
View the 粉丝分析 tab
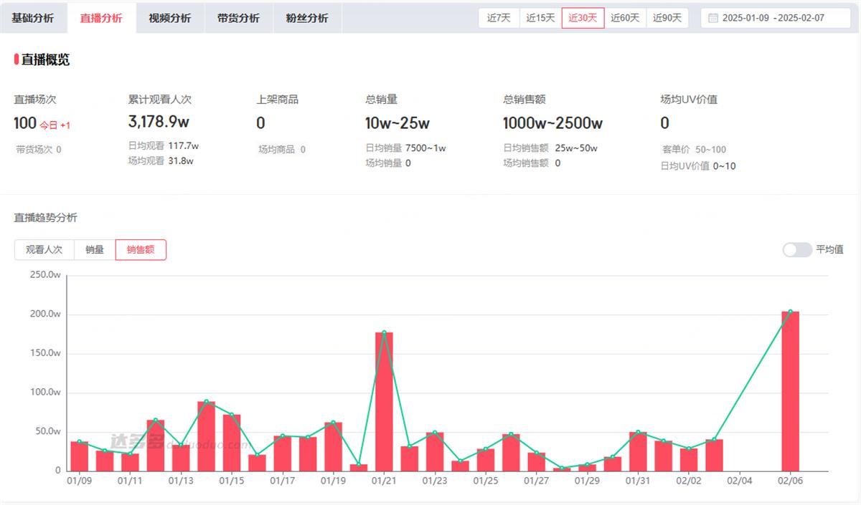307,17
